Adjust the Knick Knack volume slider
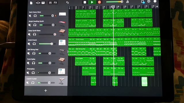 47,44
